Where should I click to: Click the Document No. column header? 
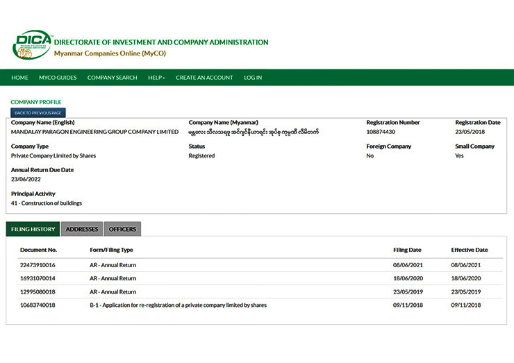(x=38, y=250)
